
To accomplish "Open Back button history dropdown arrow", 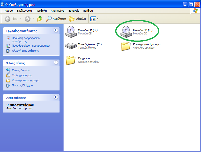I will tap(21, 19).
